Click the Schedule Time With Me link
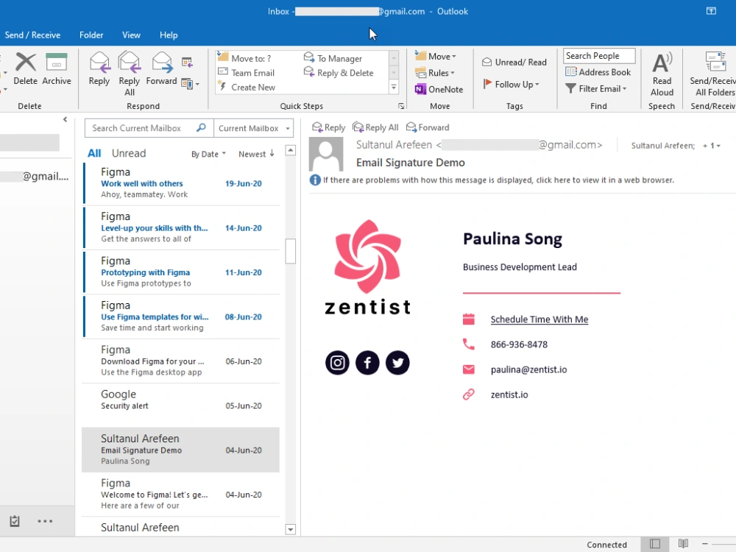This screenshot has width=736, height=552. coord(539,319)
